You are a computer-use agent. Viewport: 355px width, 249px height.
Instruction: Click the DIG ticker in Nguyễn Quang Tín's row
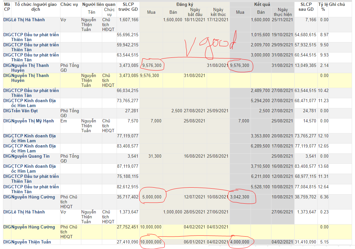7,156
